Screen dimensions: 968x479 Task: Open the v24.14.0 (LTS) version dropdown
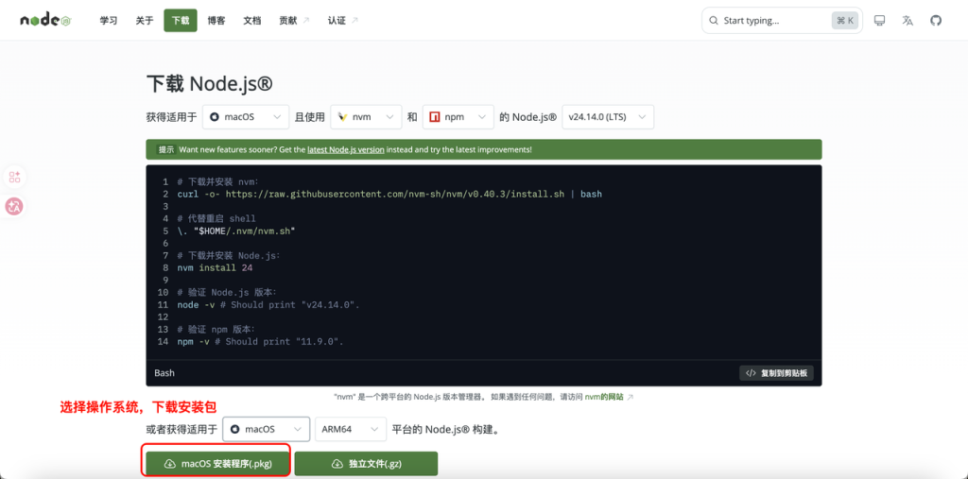tap(608, 117)
